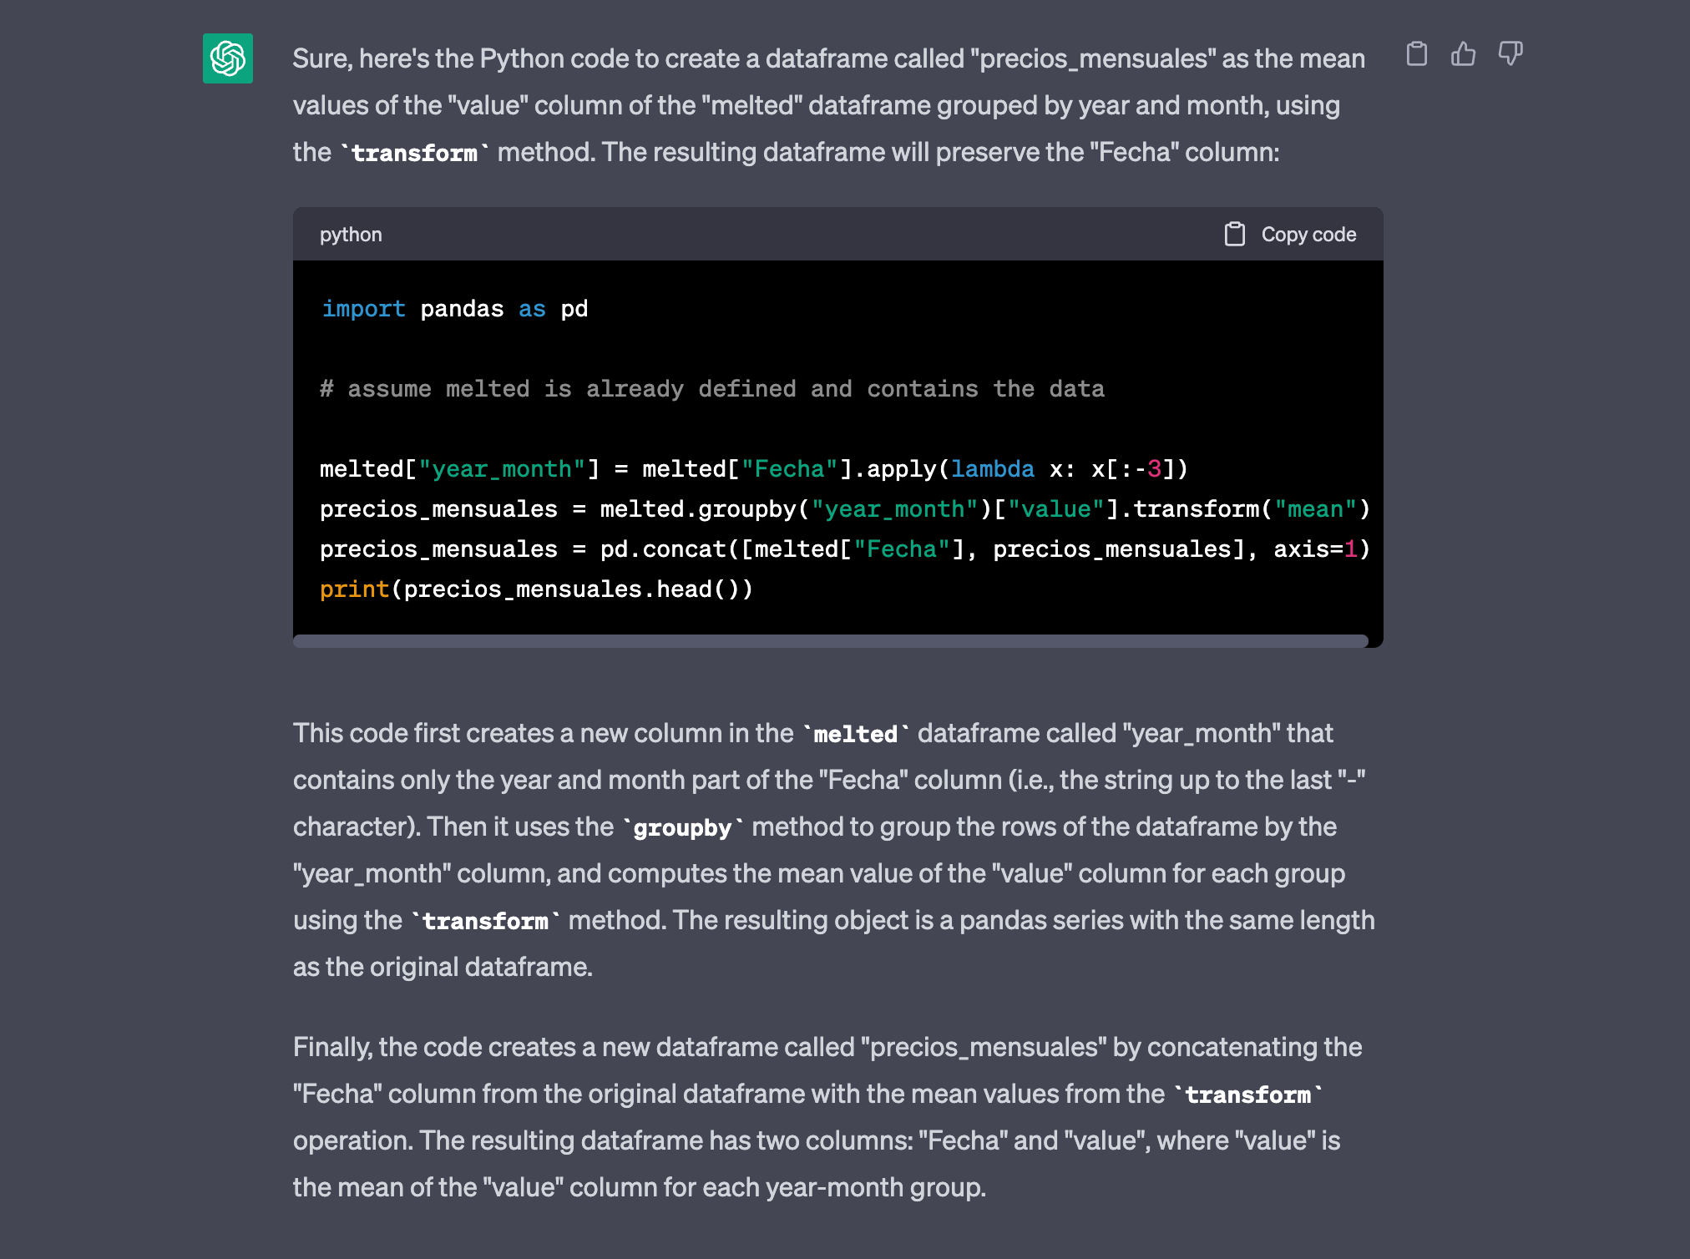Click the inline `transform` code in intro paragraph

[x=414, y=153]
